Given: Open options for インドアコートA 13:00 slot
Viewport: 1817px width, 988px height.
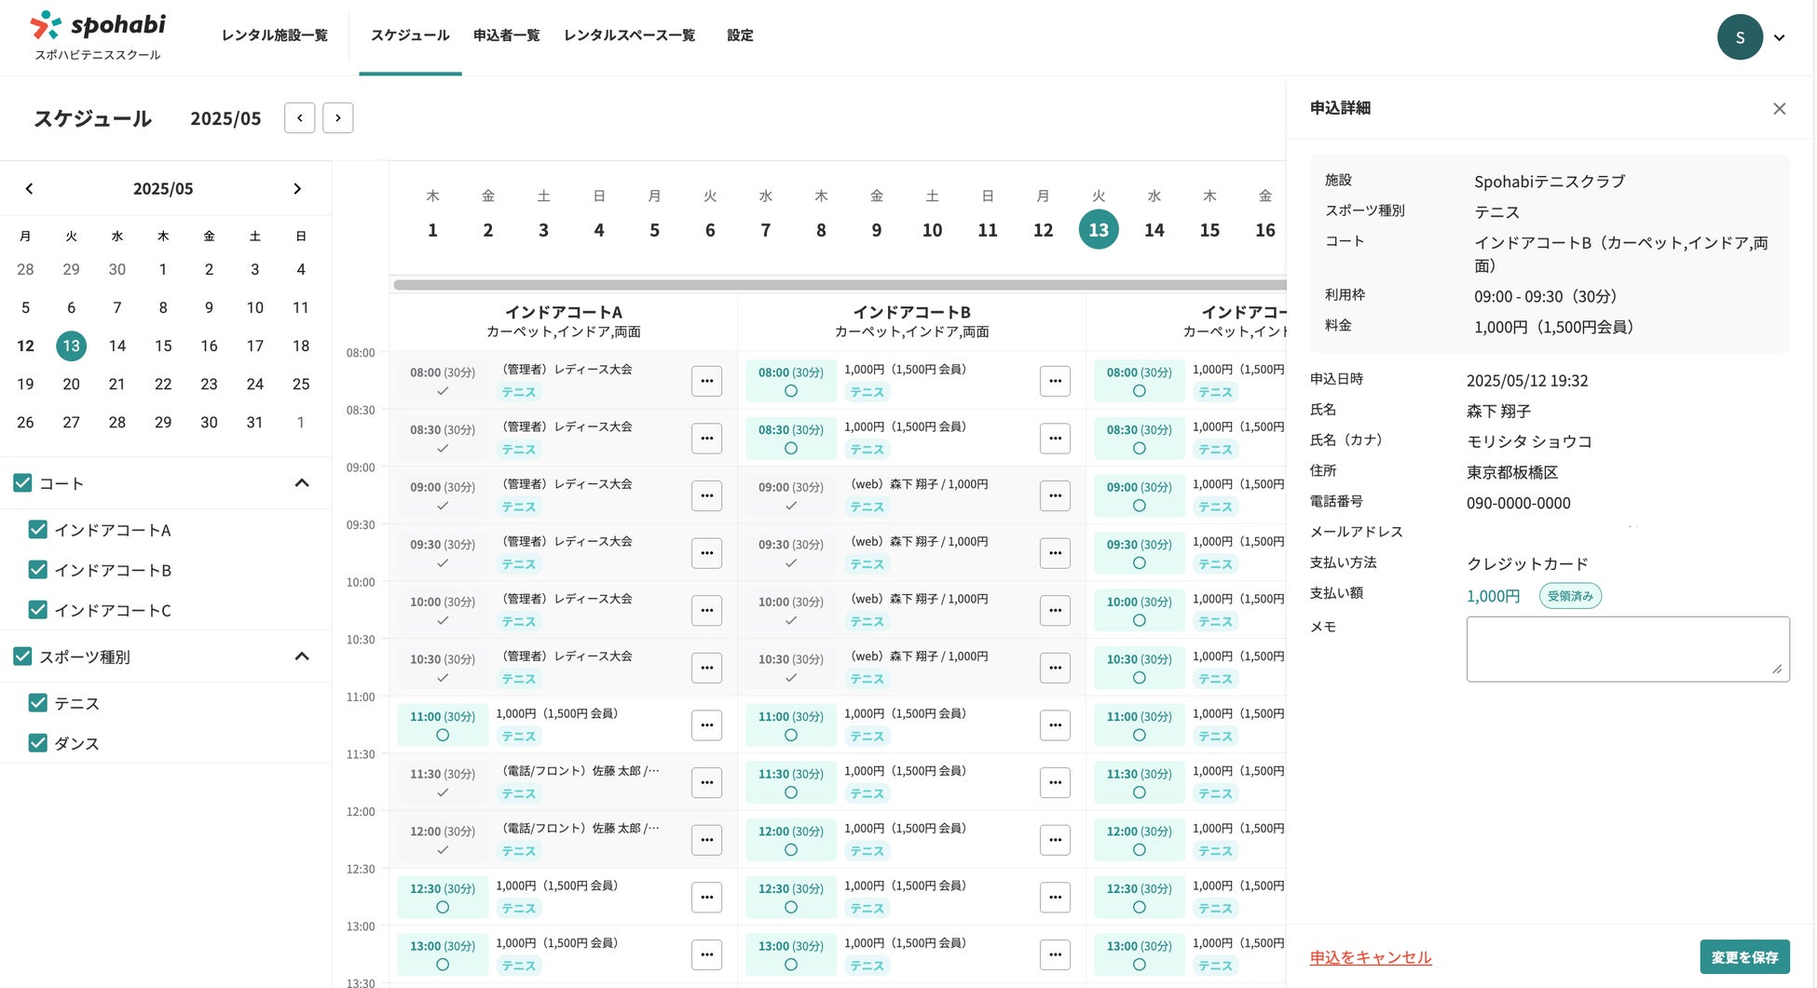Looking at the screenshot, I should 706,954.
